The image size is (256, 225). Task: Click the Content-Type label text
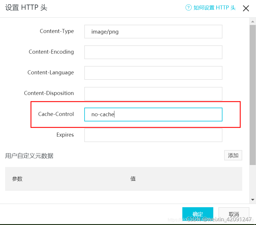pyautogui.click(x=57, y=31)
